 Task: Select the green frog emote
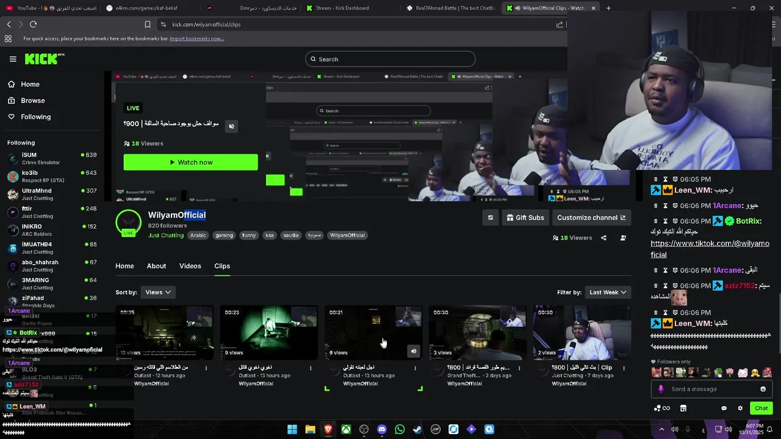[719, 373]
